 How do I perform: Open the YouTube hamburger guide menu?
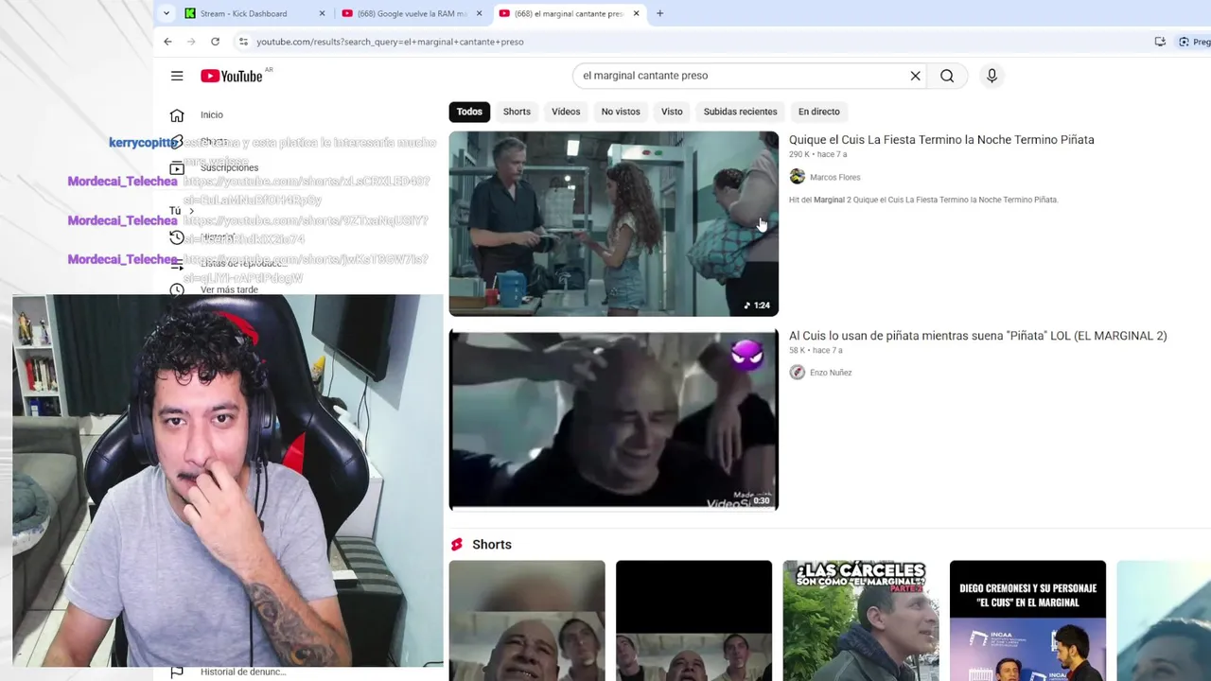(x=177, y=76)
